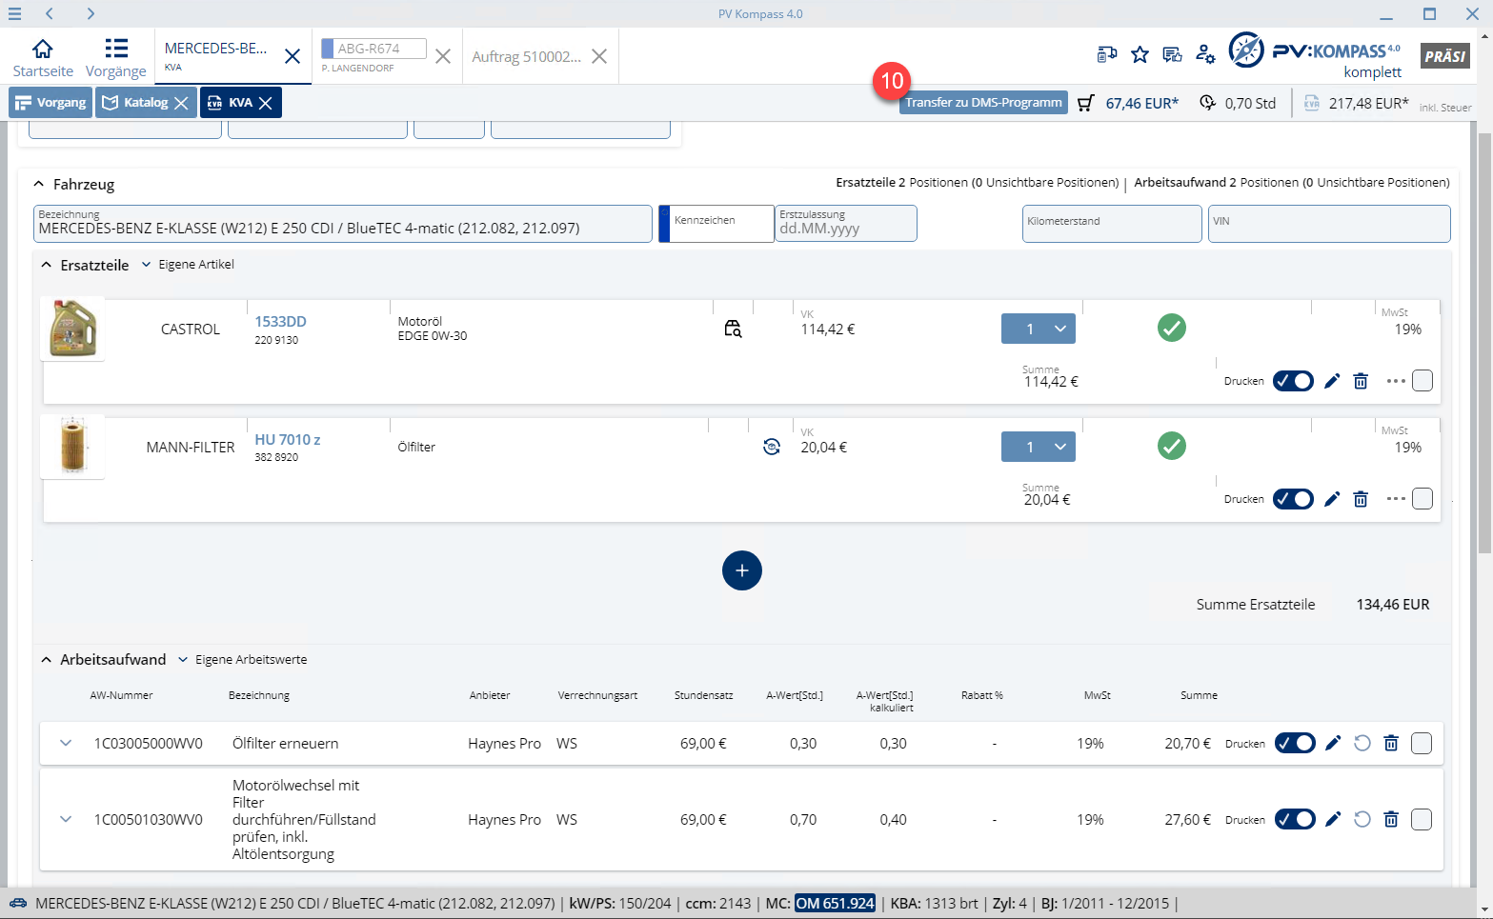Click availability checkmark for MANN-FILTER row
Image resolution: width=1493 pixels, height=919 pixels.
tap(1172, 446)
